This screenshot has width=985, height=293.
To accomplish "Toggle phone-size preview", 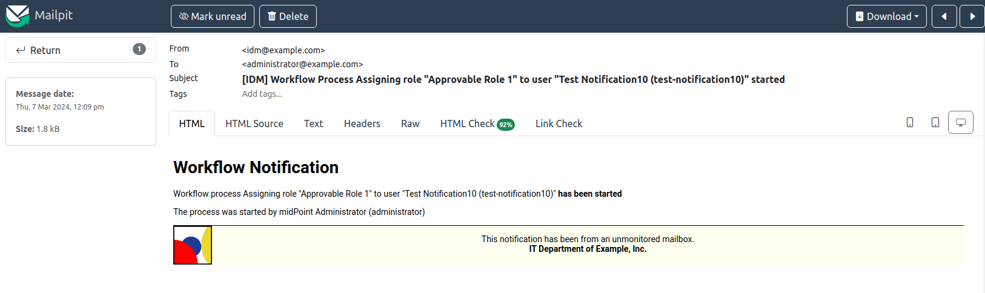I will [x=909, y=122].
